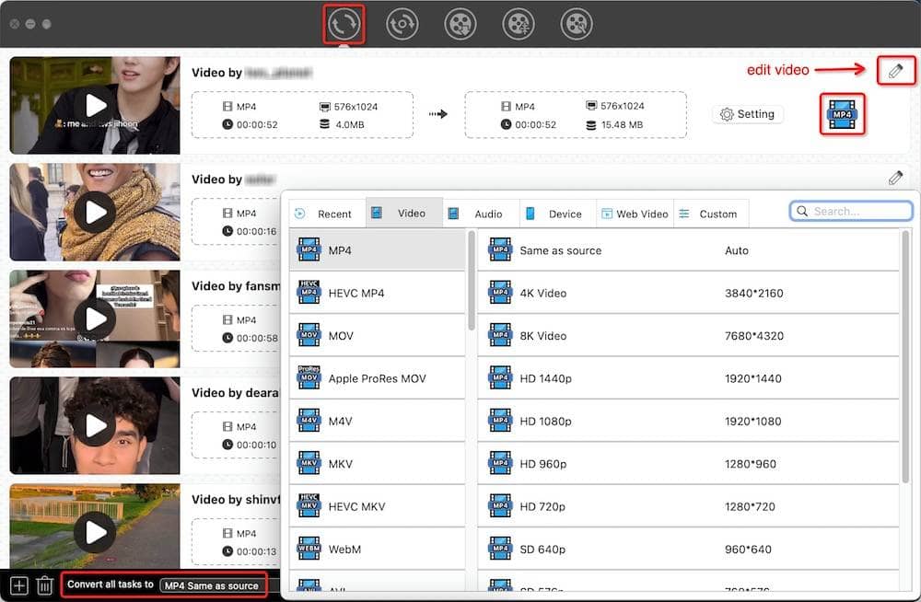Choose SD 640p preset
This screenshot has width=921, height=602.
688,550
